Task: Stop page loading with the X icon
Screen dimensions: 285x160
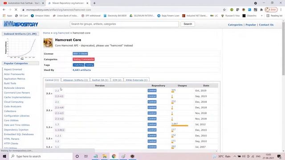Action: point(16,10)
